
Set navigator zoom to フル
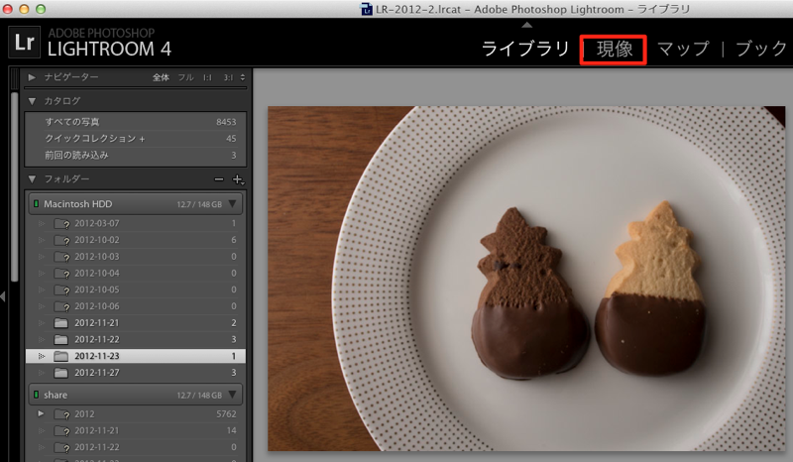coord(185,77)
